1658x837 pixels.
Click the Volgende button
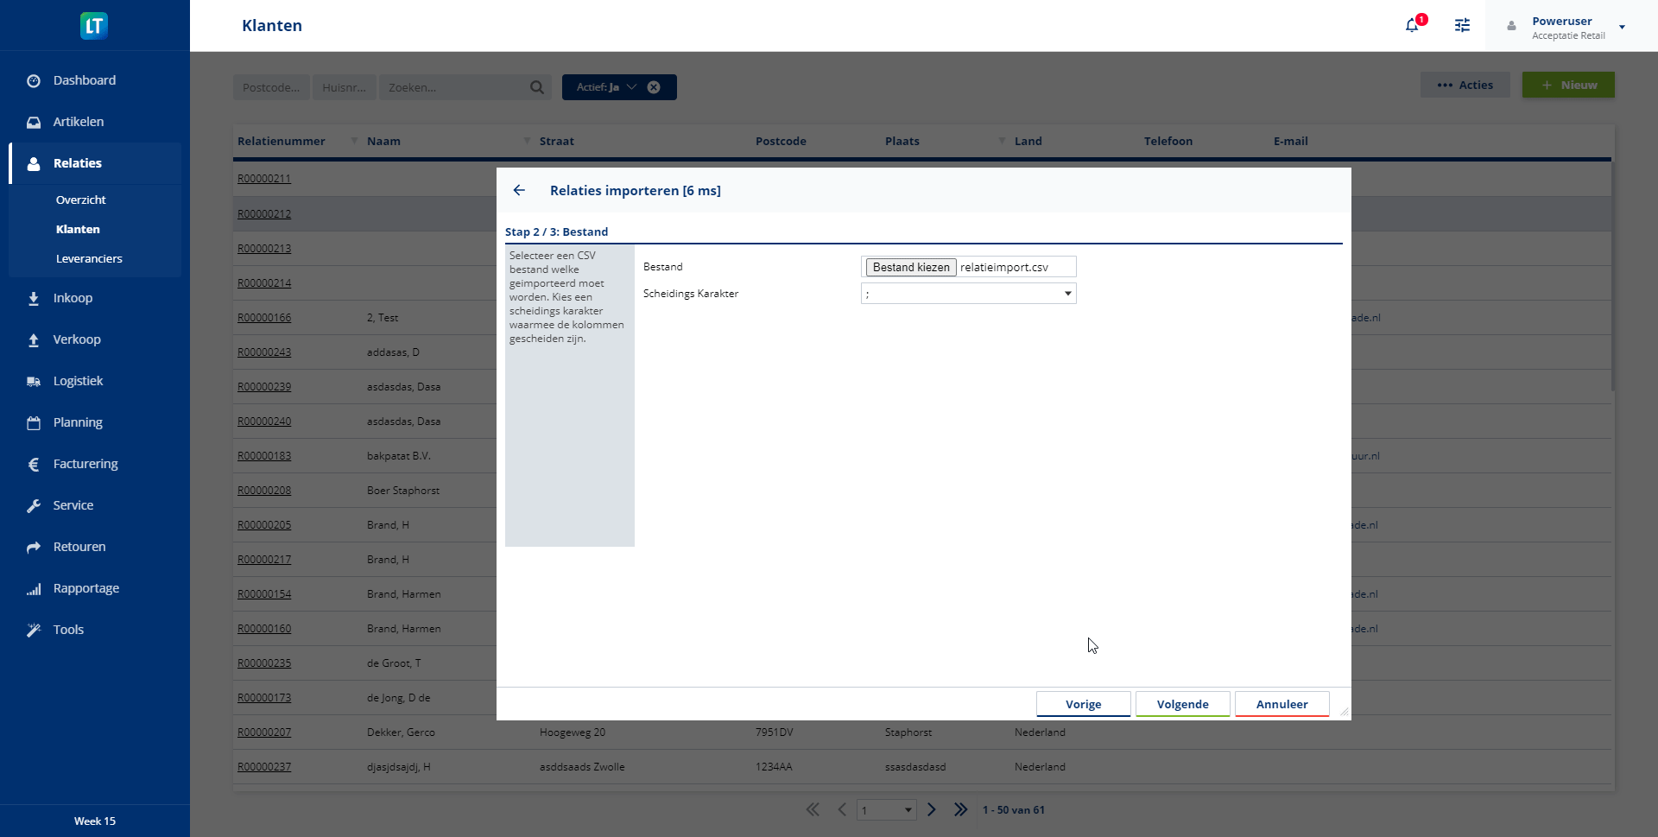point(1182,704)
